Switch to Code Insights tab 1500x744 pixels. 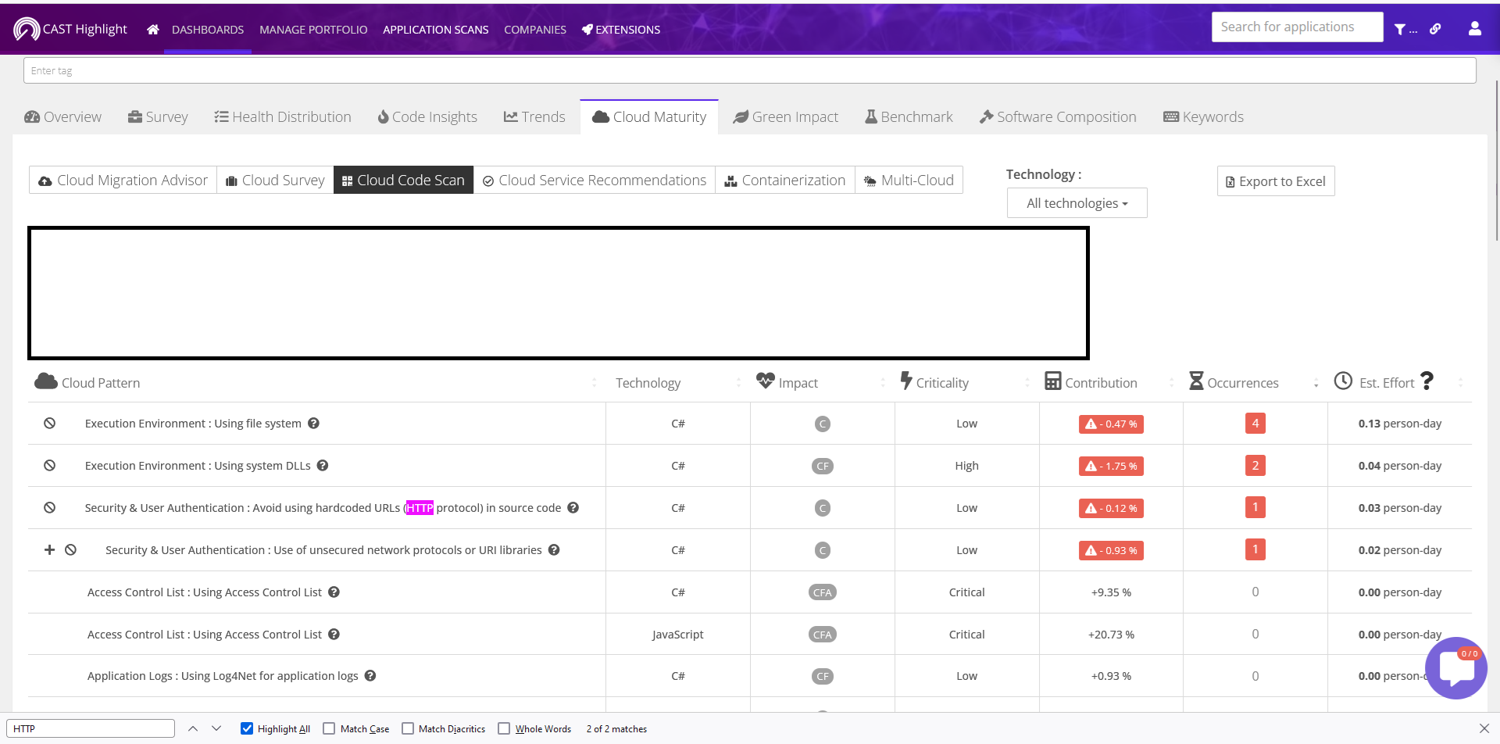click(427, 117)
